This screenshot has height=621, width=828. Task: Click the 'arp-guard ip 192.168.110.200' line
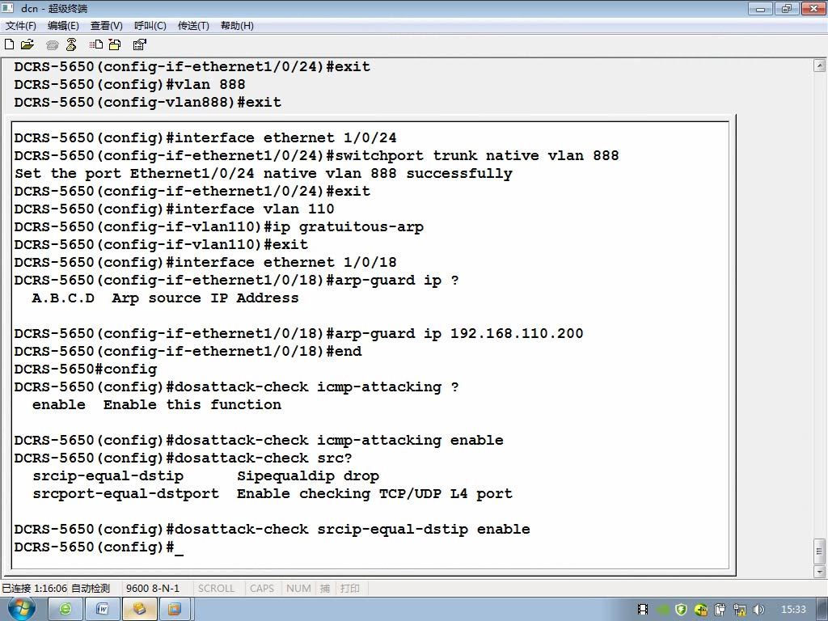pyautogui.click(x=298, y=333)
